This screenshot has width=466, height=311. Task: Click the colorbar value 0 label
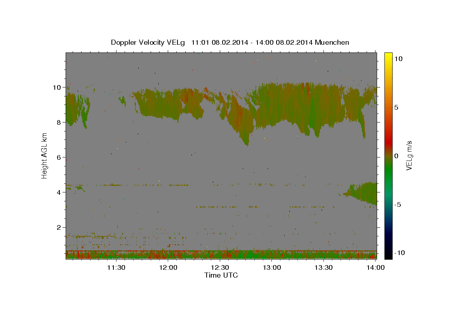pos(396,156)
